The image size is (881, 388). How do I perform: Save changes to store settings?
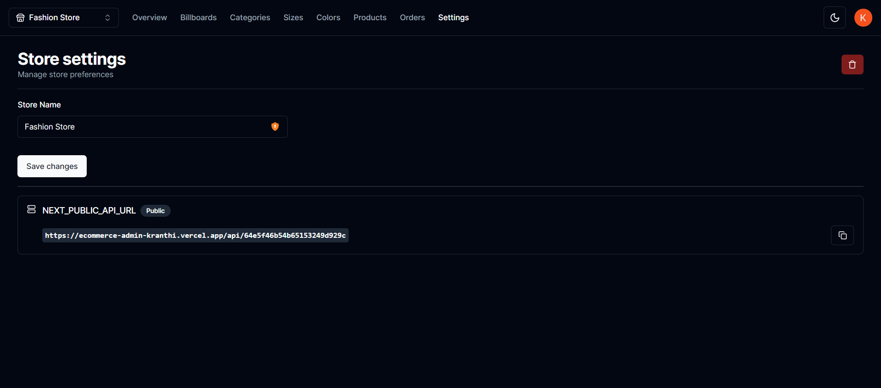pos(52,166)
